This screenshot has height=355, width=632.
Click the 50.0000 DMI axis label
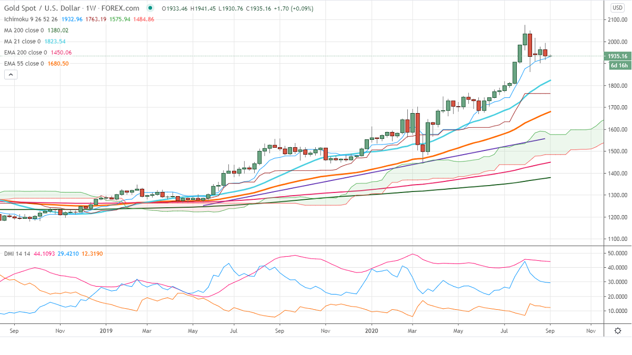pyautogui.click(x=617, y=253)
